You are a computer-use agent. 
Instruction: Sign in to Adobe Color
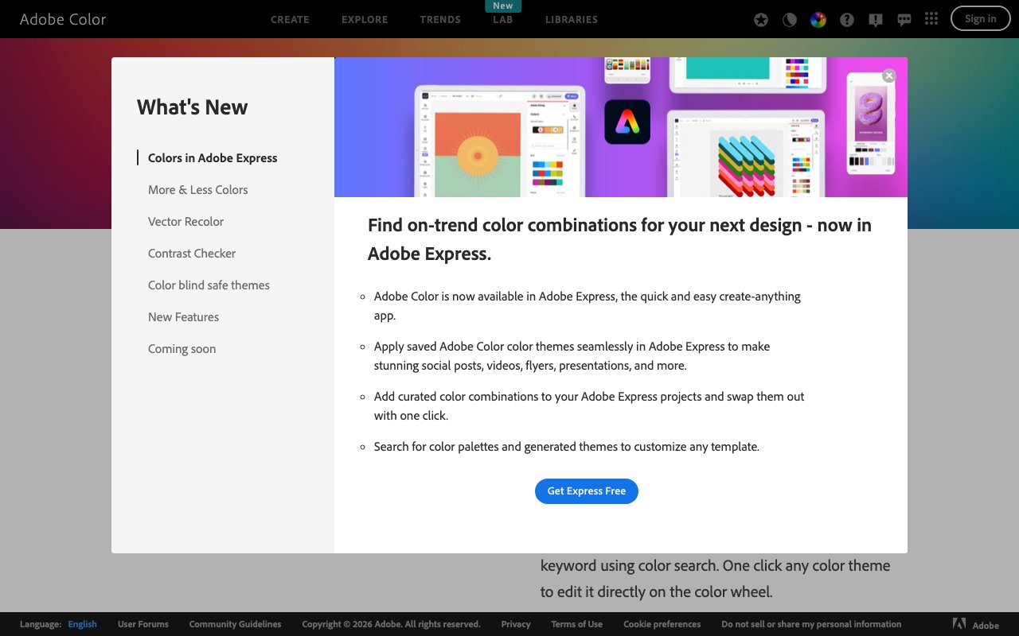pos(980,18)
